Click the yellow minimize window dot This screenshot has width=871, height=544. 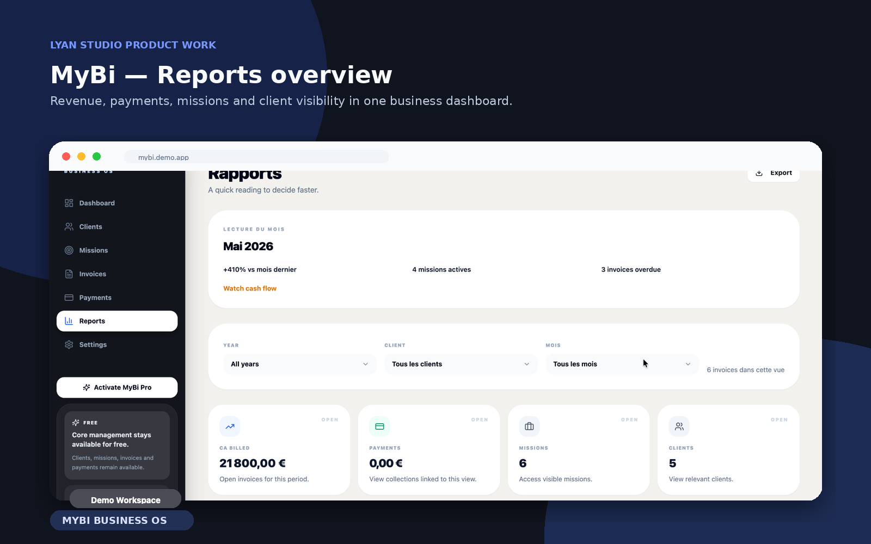pos(82,157)
